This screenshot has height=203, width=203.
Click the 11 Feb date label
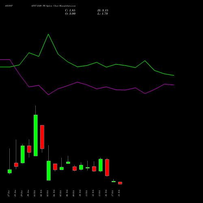click(x=87, y=193)
